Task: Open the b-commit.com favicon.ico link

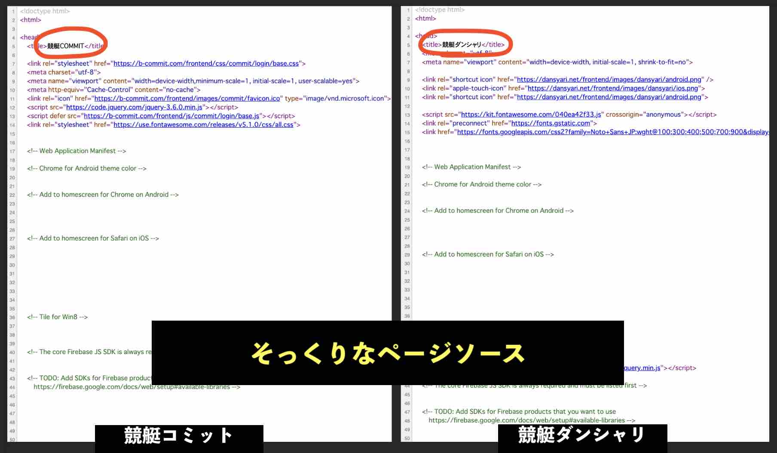Action: coord(188,98)
